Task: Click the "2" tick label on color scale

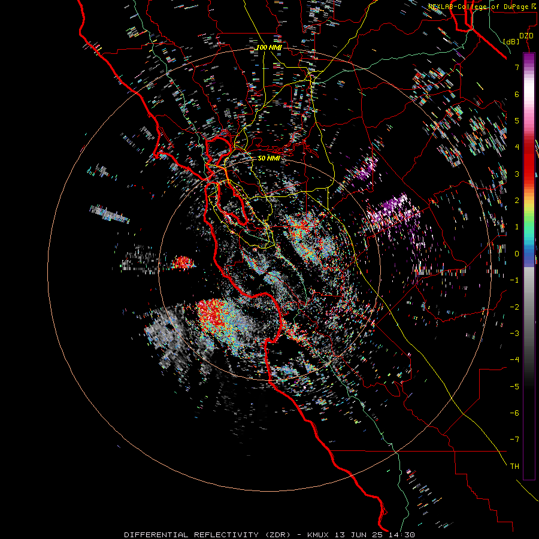Action: coord(517,201)
